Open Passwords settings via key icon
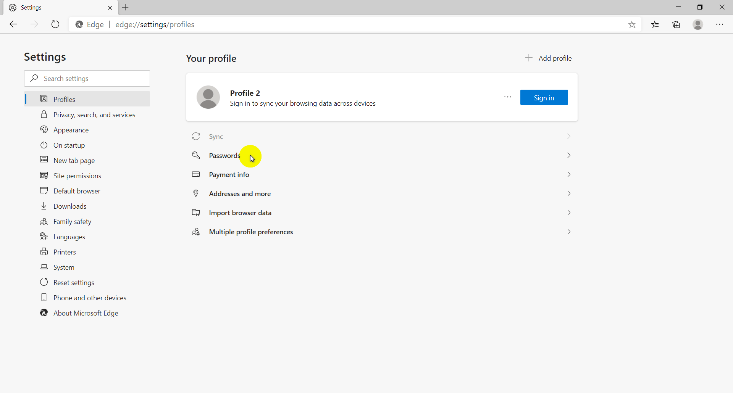This screenshot has height=393, width=733. tap(196, 155)
